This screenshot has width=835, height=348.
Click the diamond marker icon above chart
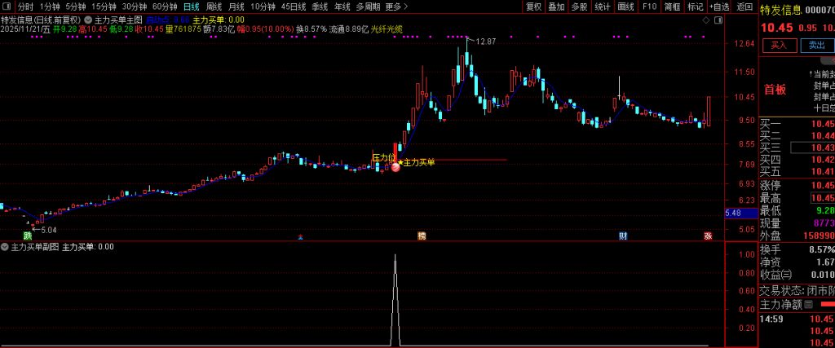click(x=706, y=20)
